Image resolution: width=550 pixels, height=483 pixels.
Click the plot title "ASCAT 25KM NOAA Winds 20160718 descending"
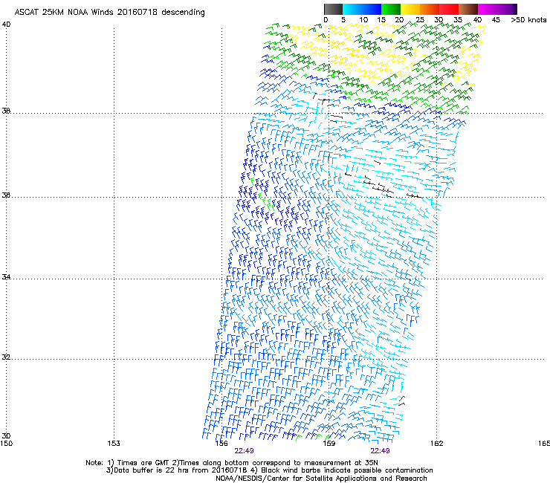point(110,13)
